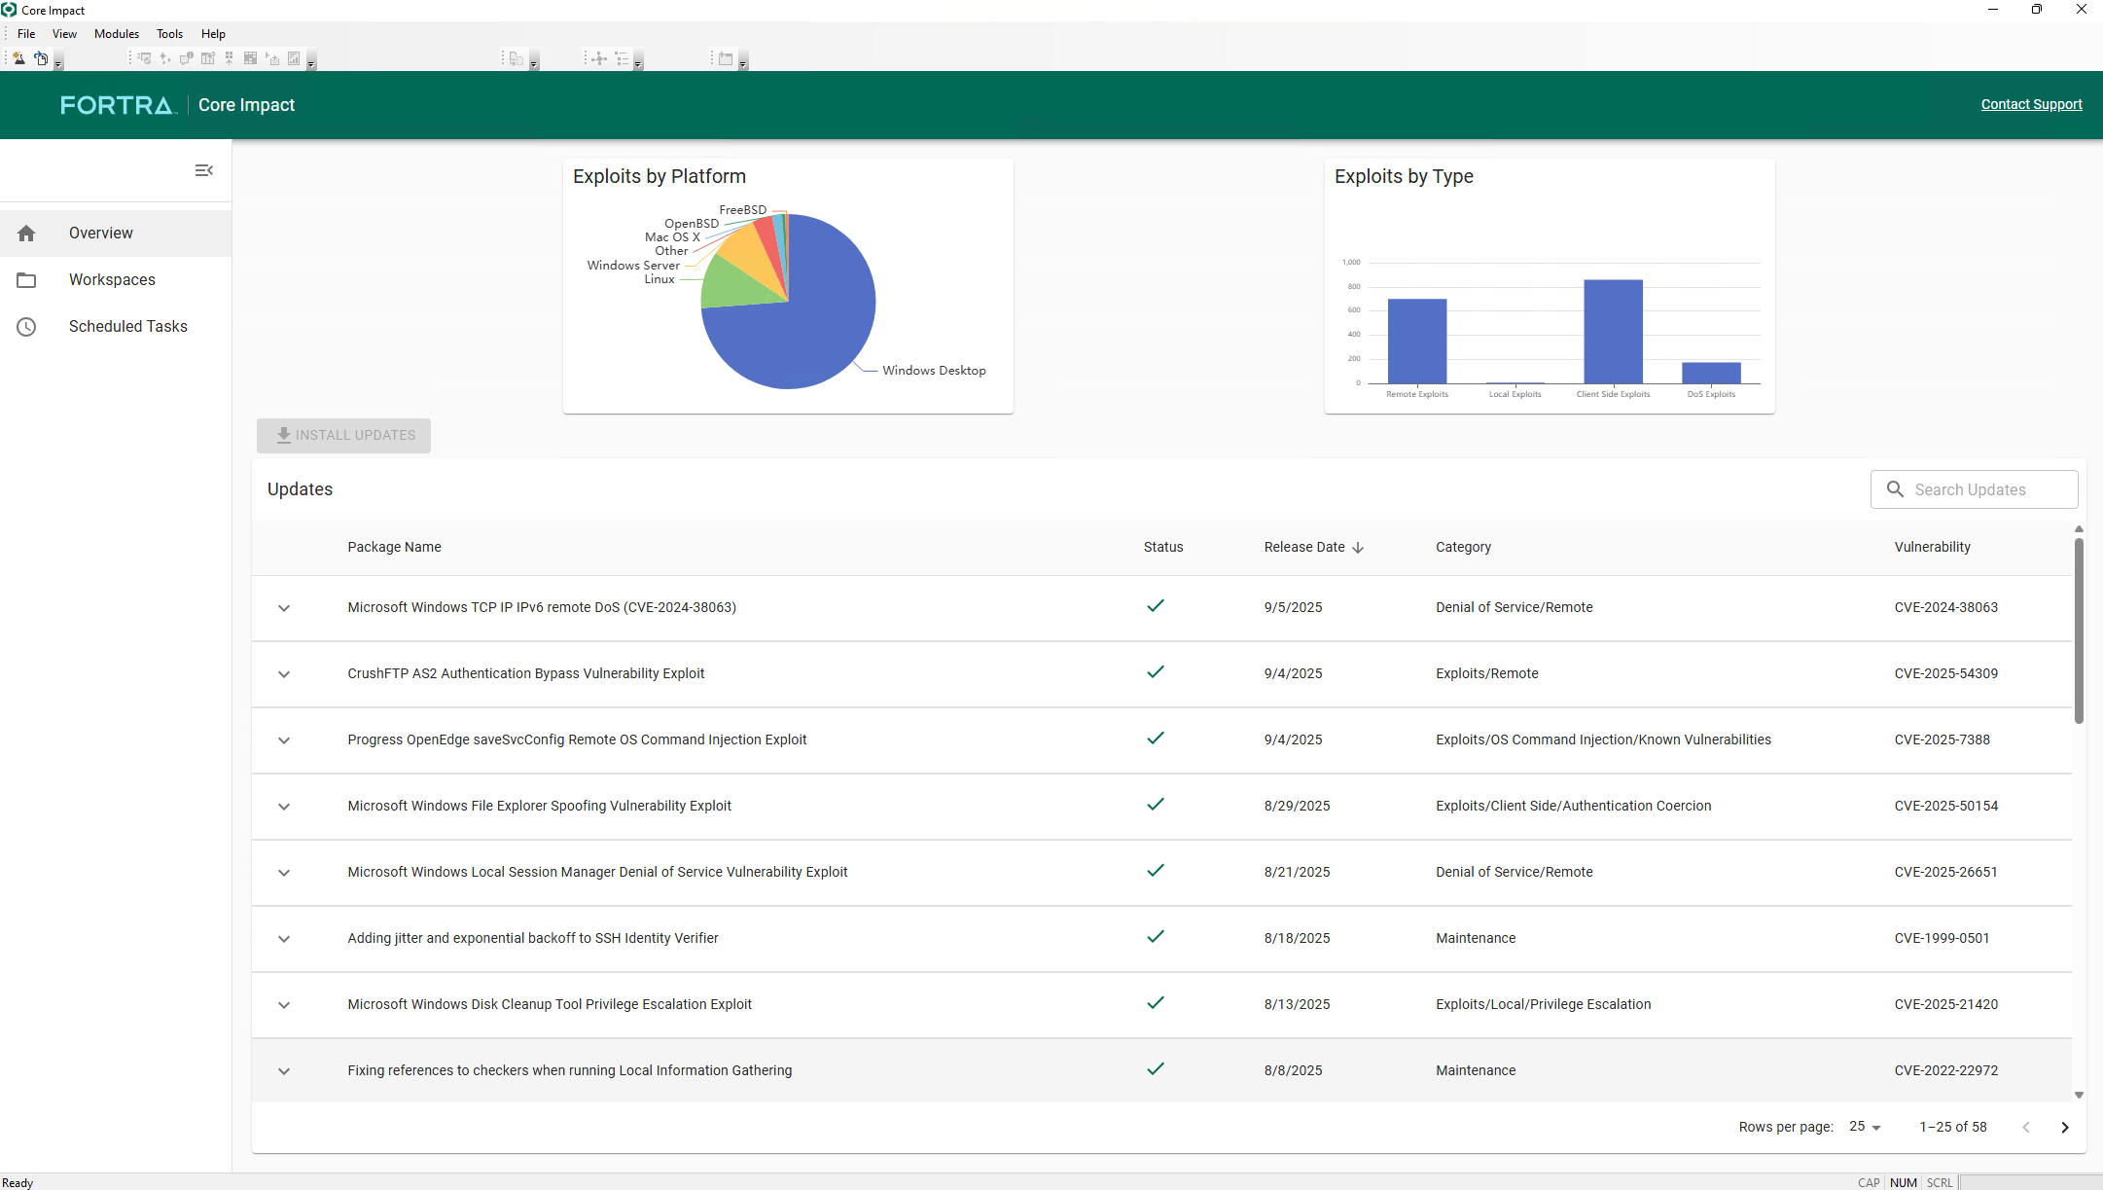Viewport: 2103px width, 1190px height.
Task: Collapse the left navigation sidebar
Action: coord(203,170)
